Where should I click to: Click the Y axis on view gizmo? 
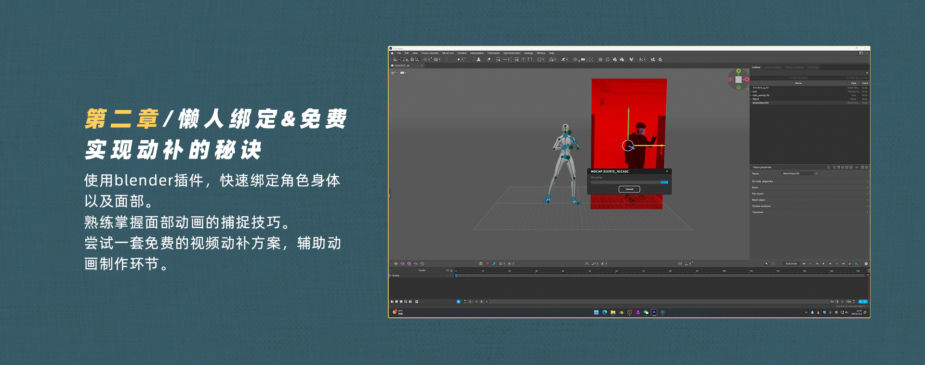[x=739, y=71]
